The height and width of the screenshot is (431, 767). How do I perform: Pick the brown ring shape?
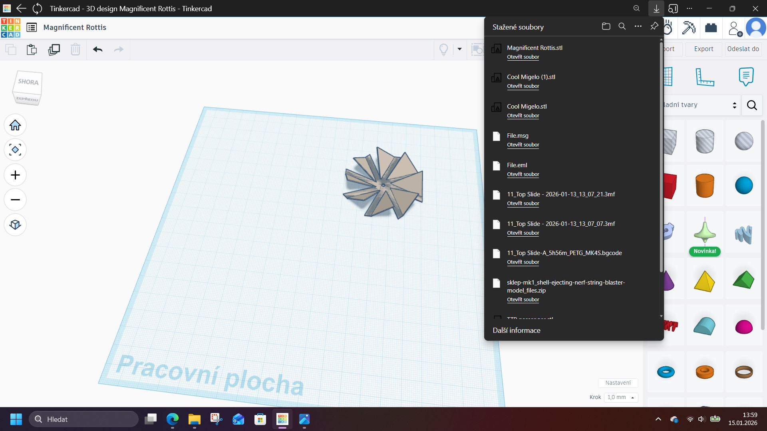[744, 372]
